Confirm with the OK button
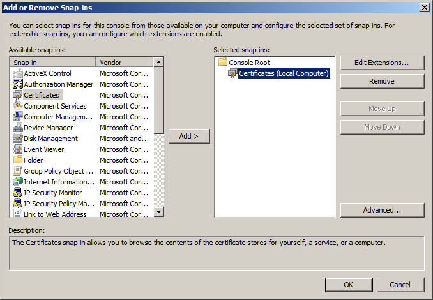The height and width of the screenshot is (300, 433). 348,285
